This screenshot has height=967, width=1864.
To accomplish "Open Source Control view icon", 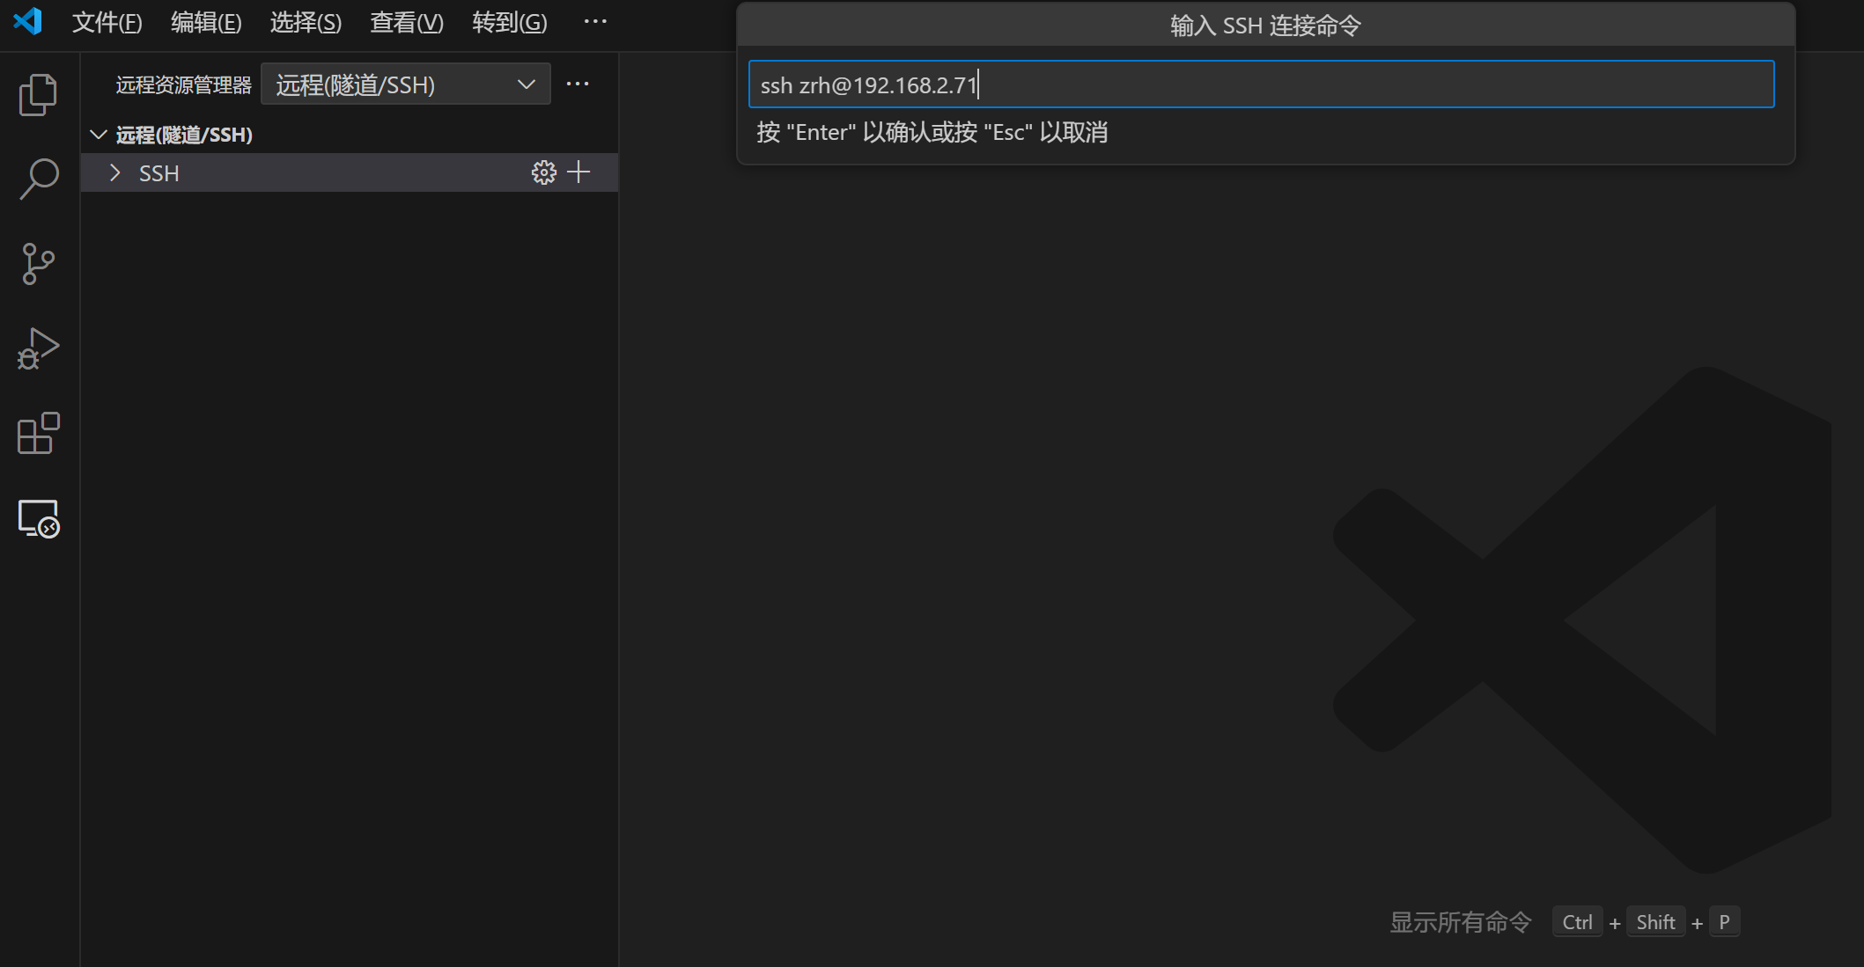I will click(38, 263).
